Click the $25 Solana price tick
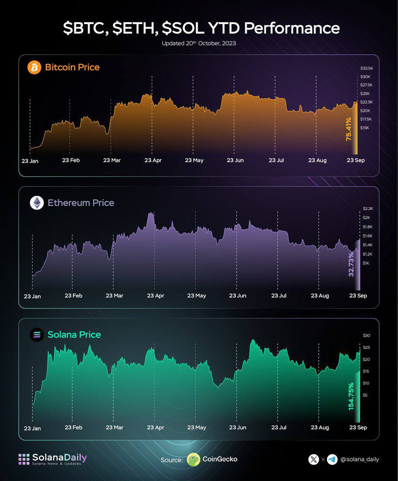 pyautogui.click(x=367, y=347)
